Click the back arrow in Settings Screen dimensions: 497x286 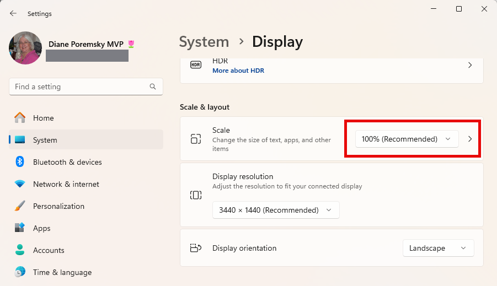(x=13, y=13)
